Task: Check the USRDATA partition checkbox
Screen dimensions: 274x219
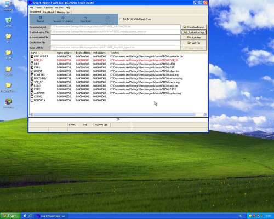Action: click(32, 100)
